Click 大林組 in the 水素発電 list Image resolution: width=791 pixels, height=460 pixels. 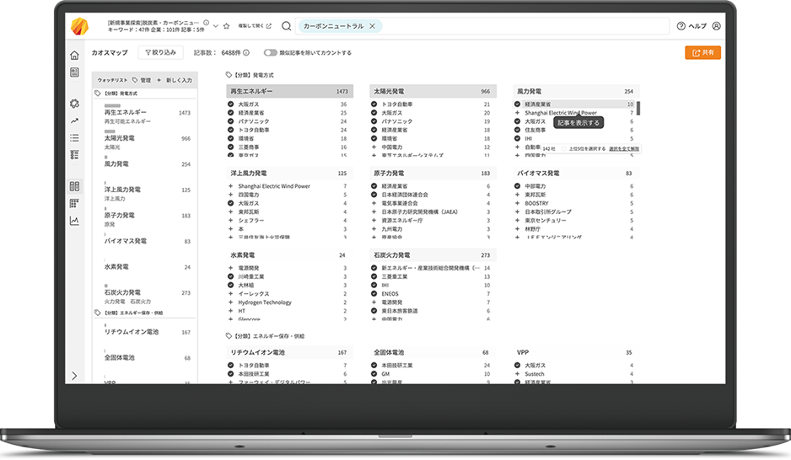tap(245, 285)
